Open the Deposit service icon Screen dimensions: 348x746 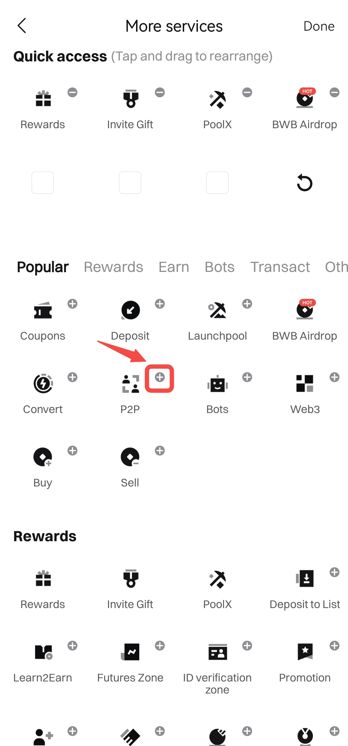point(130,310)
